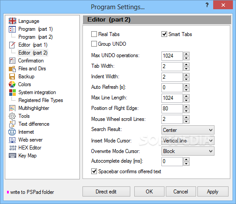Increase Max UNDO operations with up arrow

(x=186, y=54)
